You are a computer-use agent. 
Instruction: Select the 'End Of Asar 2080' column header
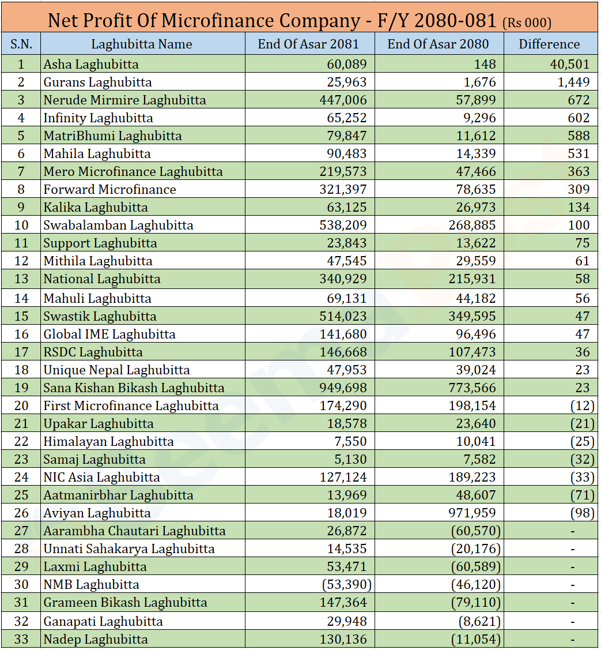(438, 44)
